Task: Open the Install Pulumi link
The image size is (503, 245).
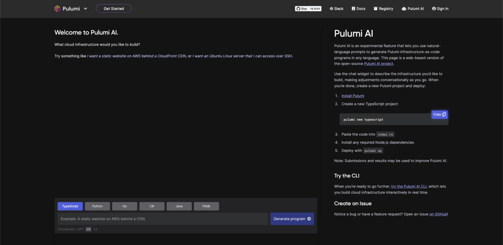Action: pos(353,96)
